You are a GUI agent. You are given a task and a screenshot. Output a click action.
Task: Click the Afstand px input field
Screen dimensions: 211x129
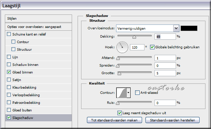pyautogui.click(x=165, y=58)
